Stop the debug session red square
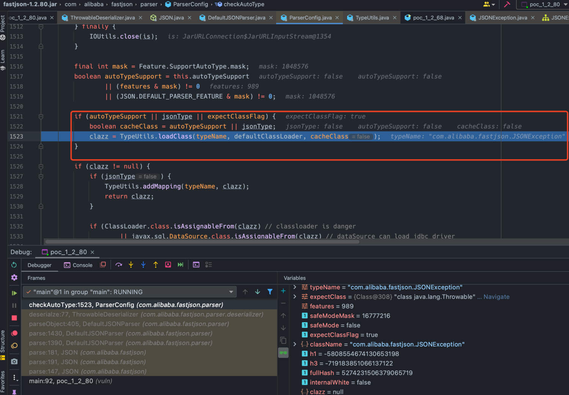Viewport: 569px width, 395px height. pos(14,318)
